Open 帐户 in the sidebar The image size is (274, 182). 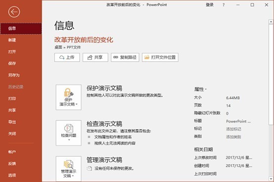point(21,152)
